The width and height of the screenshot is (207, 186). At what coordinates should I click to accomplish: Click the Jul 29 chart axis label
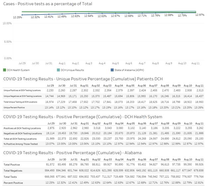pos(22,63)
